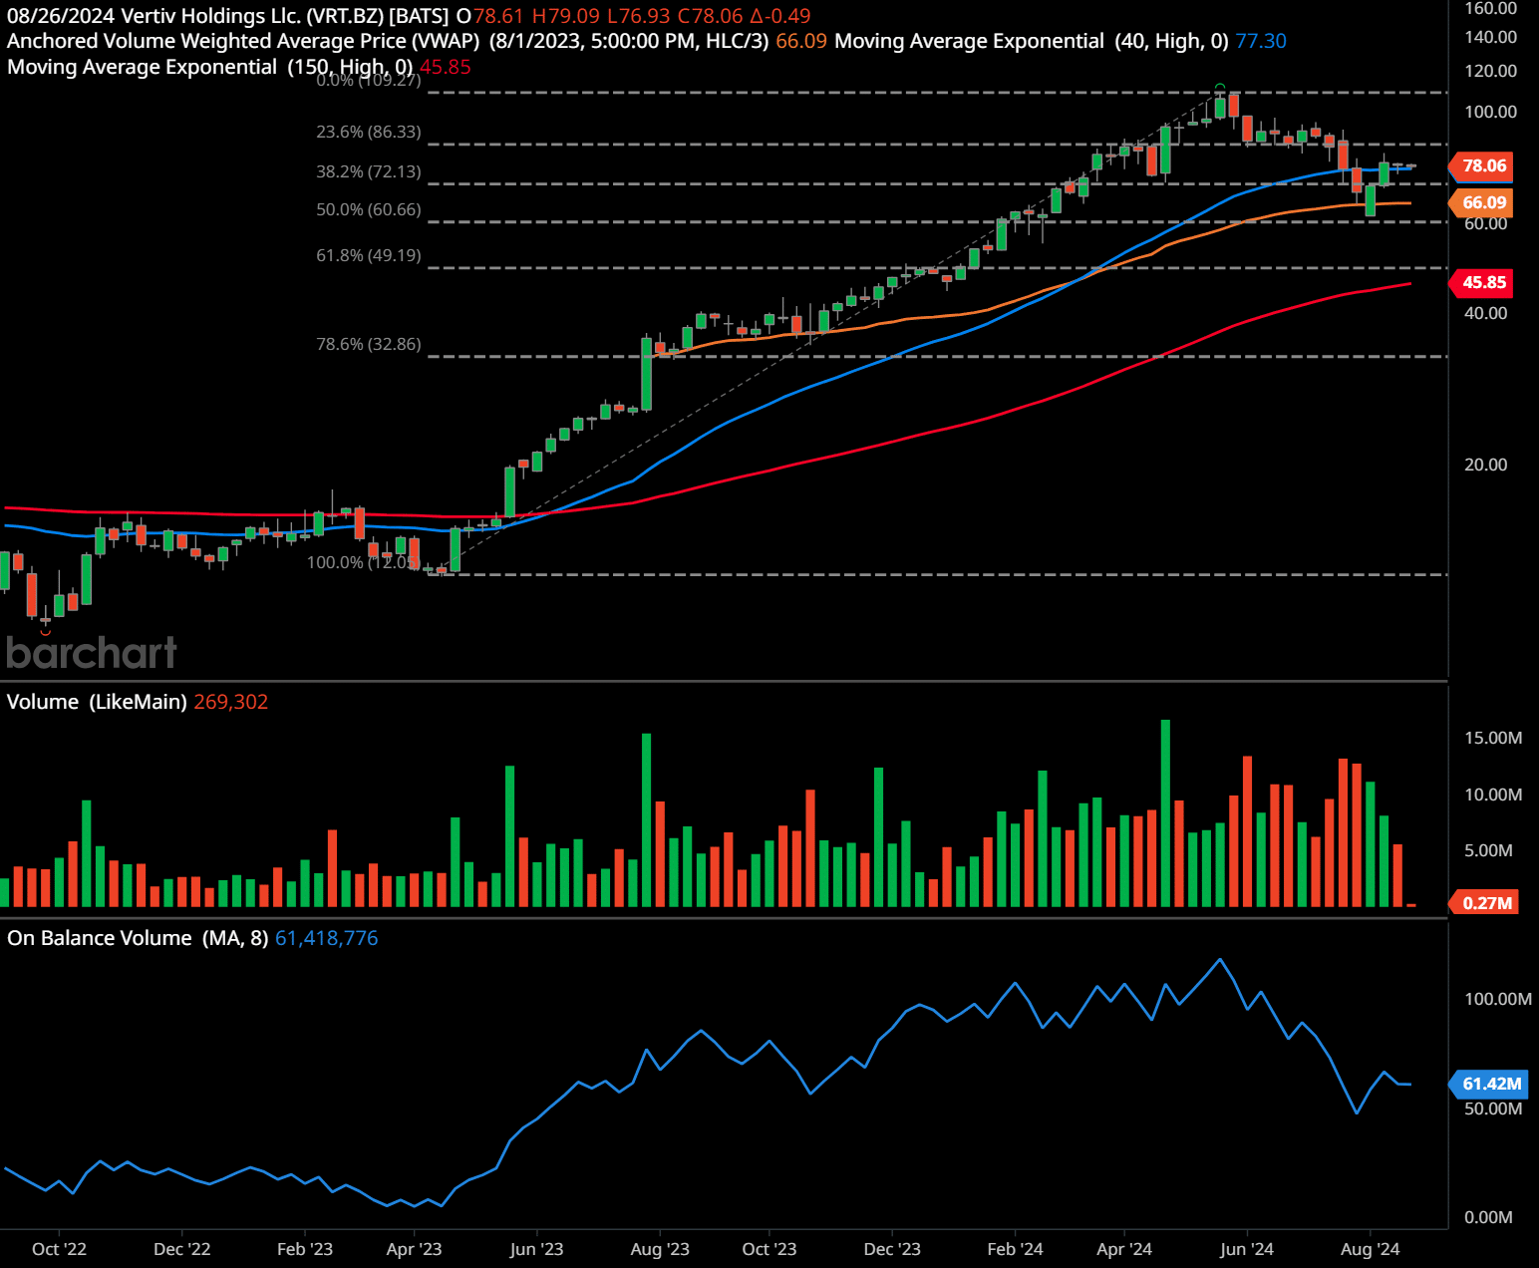Click the 20.00 price axis label
1539x1268 pixels.
coord(1485,465)
